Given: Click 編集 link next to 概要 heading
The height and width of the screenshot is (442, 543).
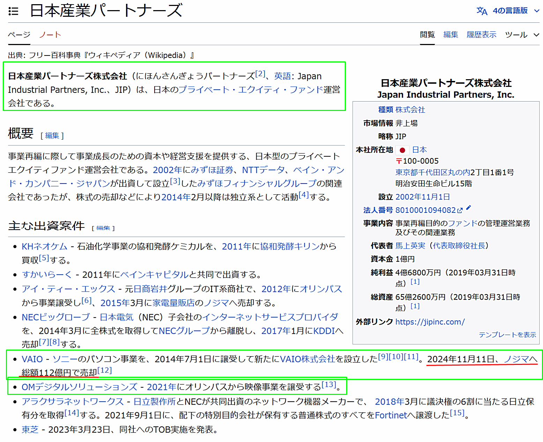Looking at the screenshot, I should point(52,136).
